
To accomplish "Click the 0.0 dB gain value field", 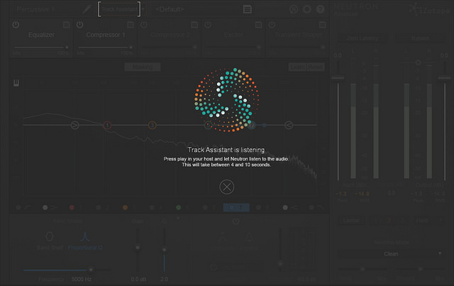I will [x=138, y=280].
